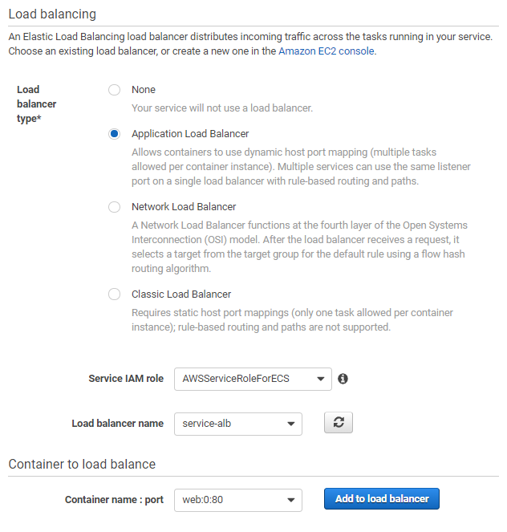507x532 pixels.
Task: Open the Service IAM role dropdown
Action: pos(253,379)
